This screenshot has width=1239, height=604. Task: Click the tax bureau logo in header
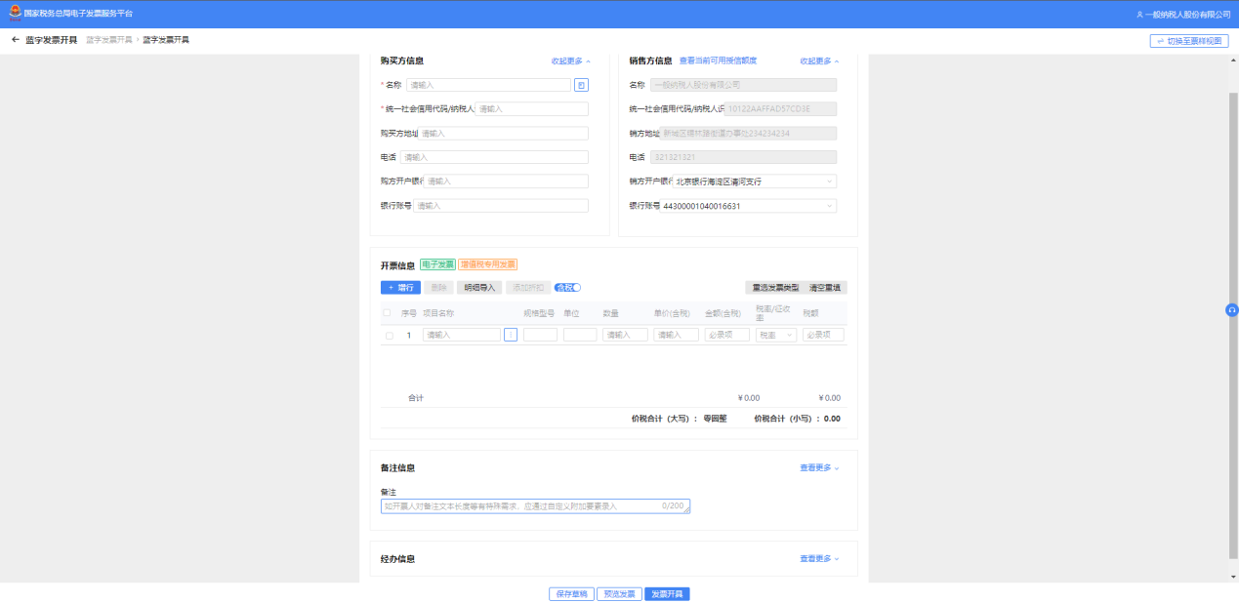14,14
